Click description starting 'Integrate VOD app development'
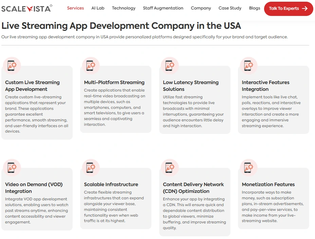The image size is (315, 239). (37, 210)
